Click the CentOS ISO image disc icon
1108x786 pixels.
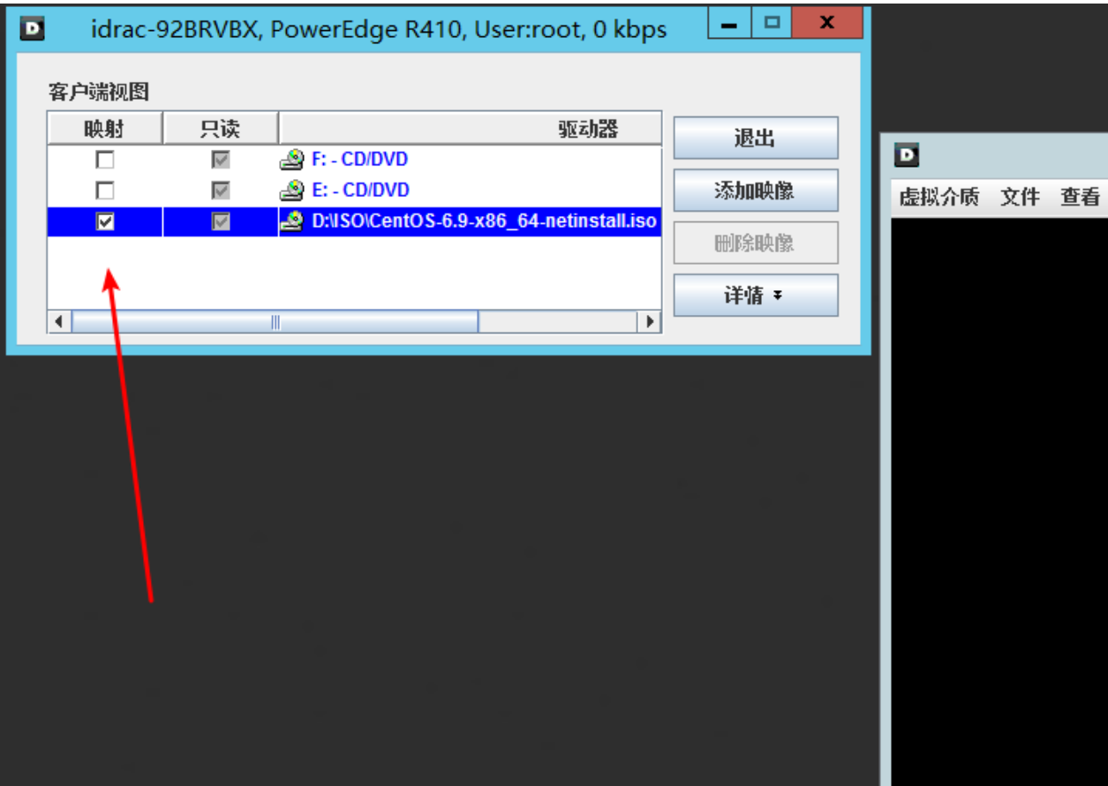(292, 221)
